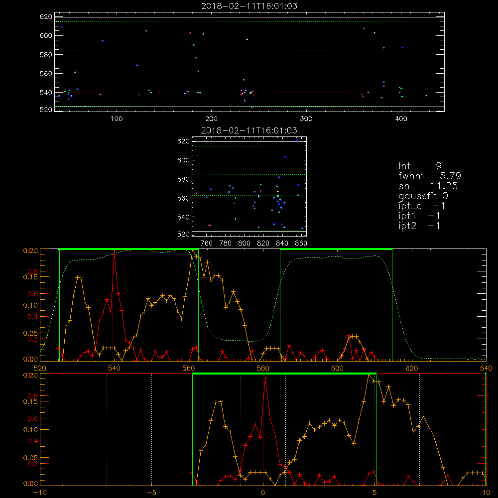Click x-axis label '-10' on the centered profile plot
The width and height of the screenshot is (498, 498).
[x=40, y=493]
